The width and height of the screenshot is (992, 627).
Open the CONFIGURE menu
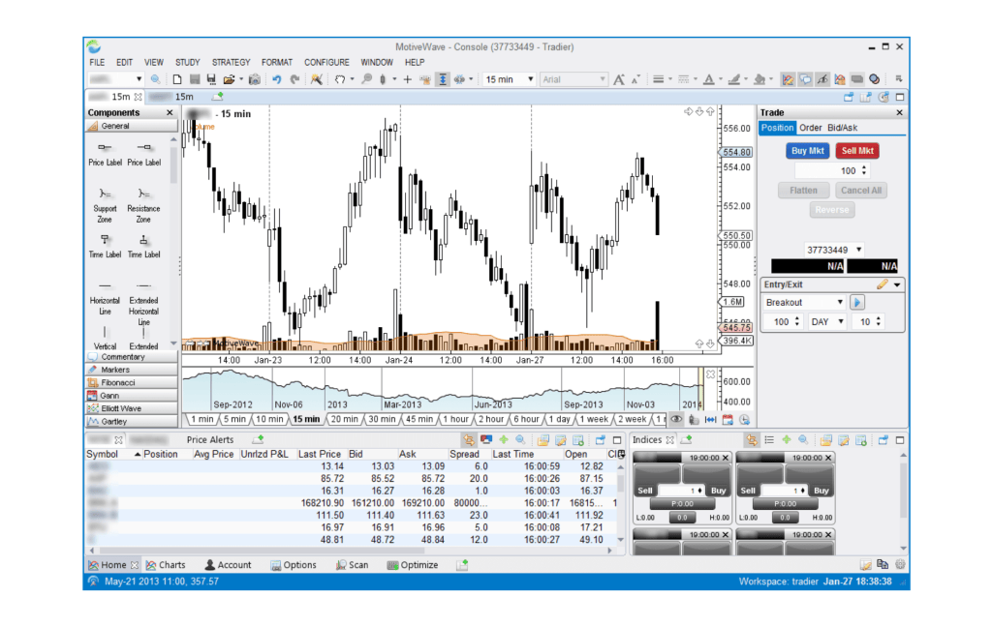tap(326, 63)
